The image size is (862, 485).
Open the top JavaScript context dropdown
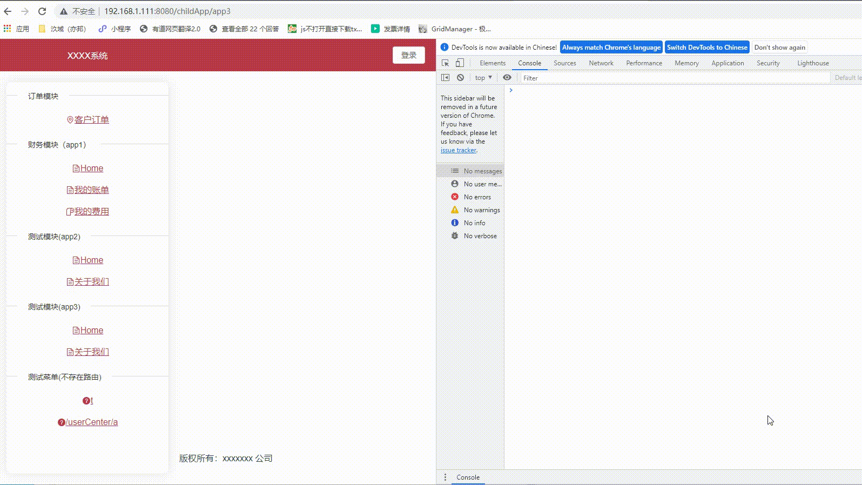(483, 78)
